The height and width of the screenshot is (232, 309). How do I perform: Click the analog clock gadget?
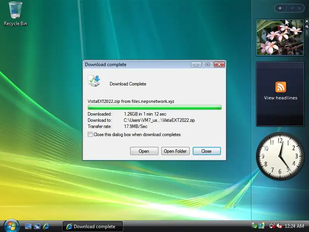tap(280, 156)
